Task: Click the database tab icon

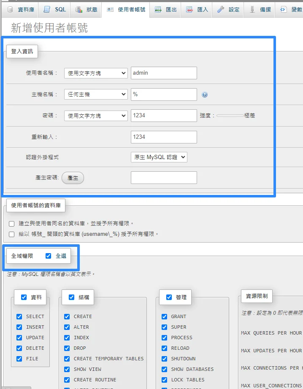Action: click(10, 10)
